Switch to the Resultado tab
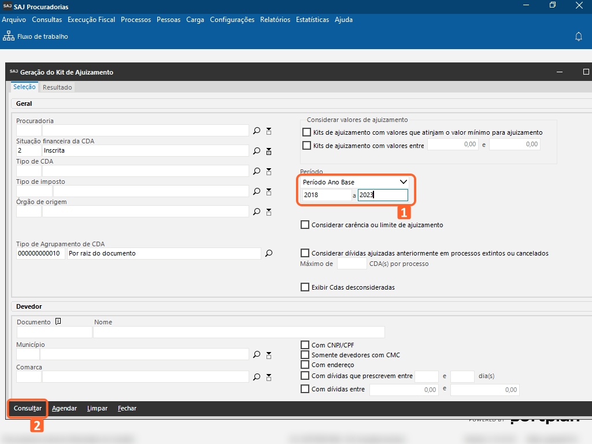Screen dimensions: 592x444 pos(57,87)
